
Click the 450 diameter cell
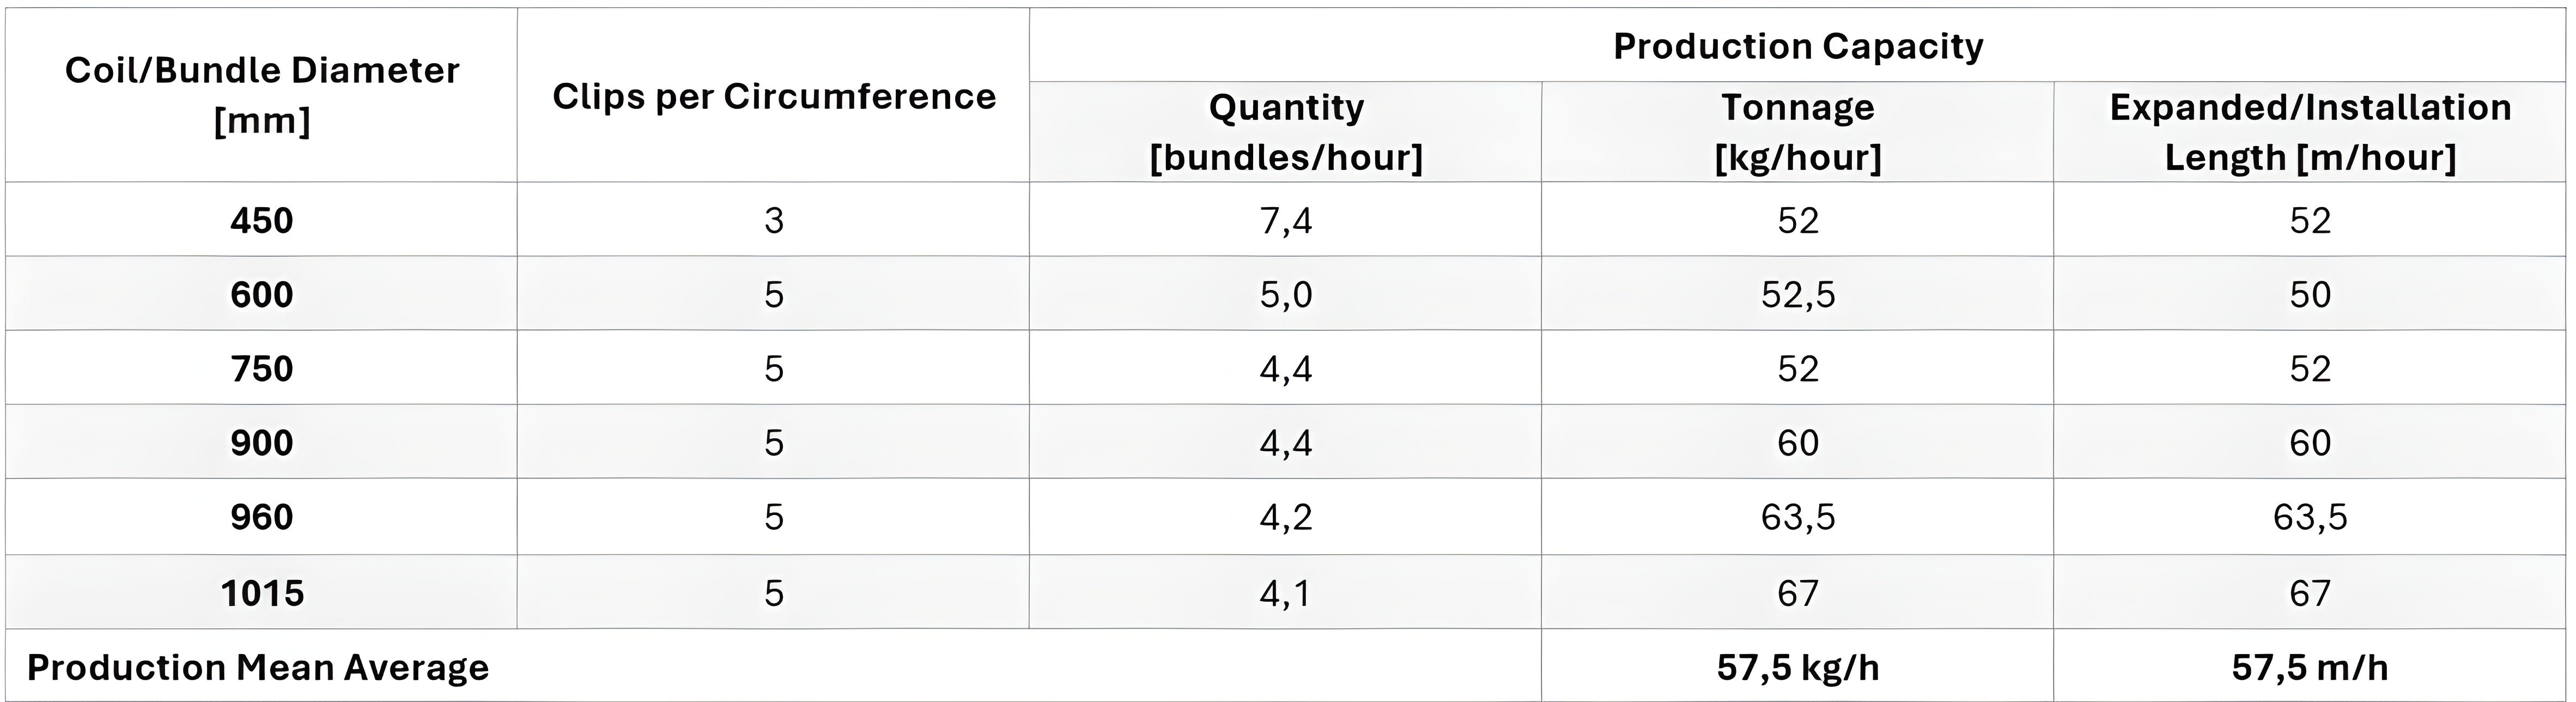[262, 220]
